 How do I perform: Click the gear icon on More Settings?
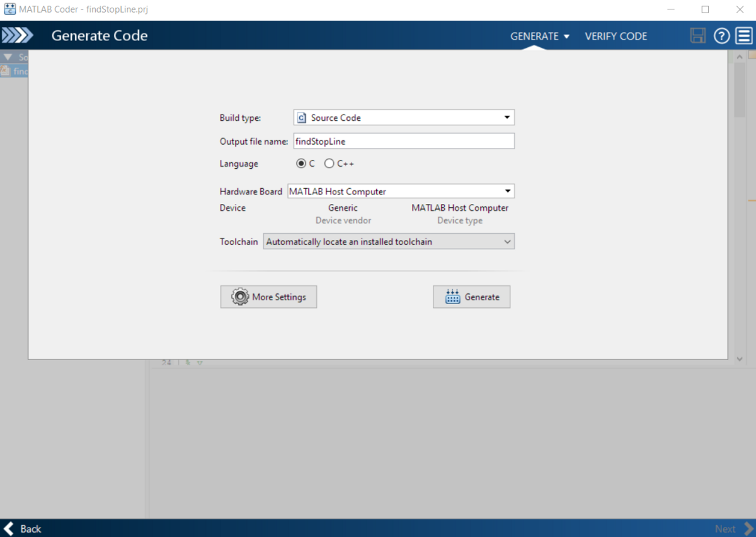[x=240, y=297]
